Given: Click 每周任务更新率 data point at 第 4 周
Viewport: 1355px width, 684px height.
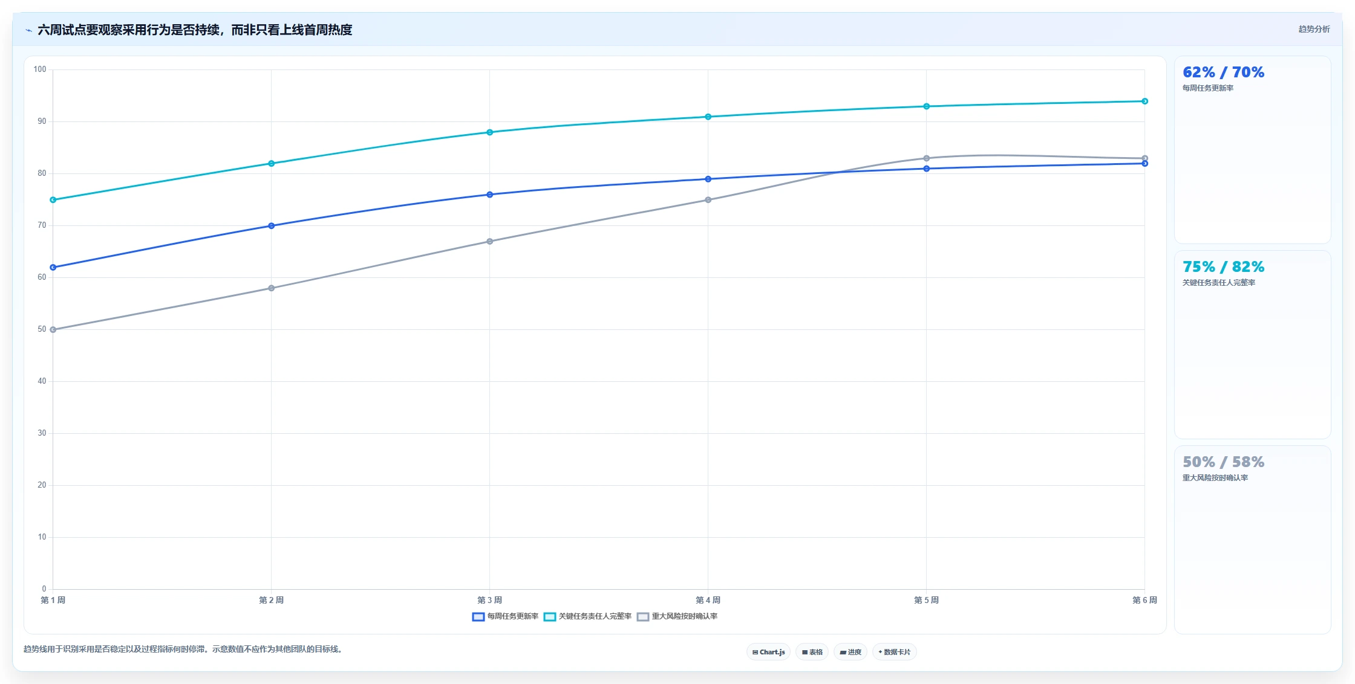Looking at the screenshot, I should [708, 179].
